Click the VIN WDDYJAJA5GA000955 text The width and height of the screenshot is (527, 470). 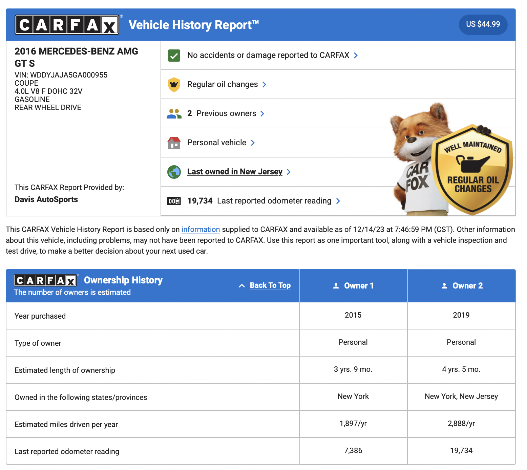(x=61, y=75)
